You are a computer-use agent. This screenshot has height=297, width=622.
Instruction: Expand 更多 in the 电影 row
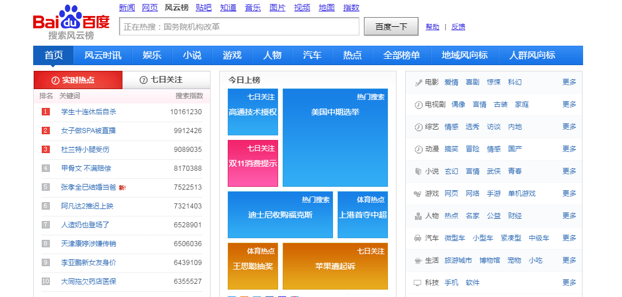point(569,82)
